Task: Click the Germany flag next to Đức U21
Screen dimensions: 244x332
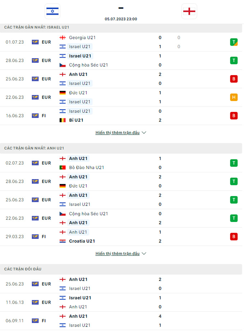Action: pos(62,92)
